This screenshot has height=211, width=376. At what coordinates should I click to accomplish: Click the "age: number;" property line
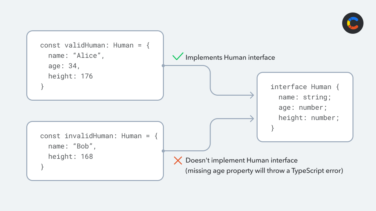click(x=303, y=108)
